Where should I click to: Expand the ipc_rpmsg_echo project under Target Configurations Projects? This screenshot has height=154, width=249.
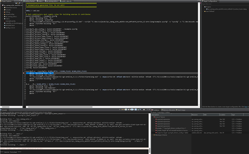click(205, 9)
